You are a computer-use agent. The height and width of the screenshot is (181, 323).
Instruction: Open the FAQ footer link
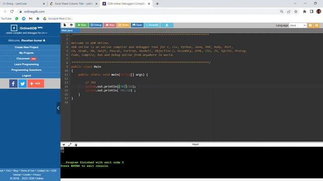point(8,171)
